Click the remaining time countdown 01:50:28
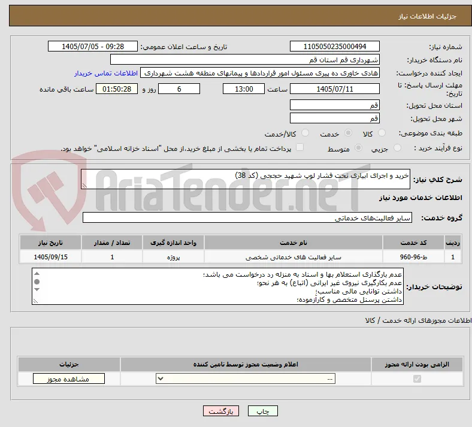The height and width of the screenshot is (427, 472). [117, 89]
